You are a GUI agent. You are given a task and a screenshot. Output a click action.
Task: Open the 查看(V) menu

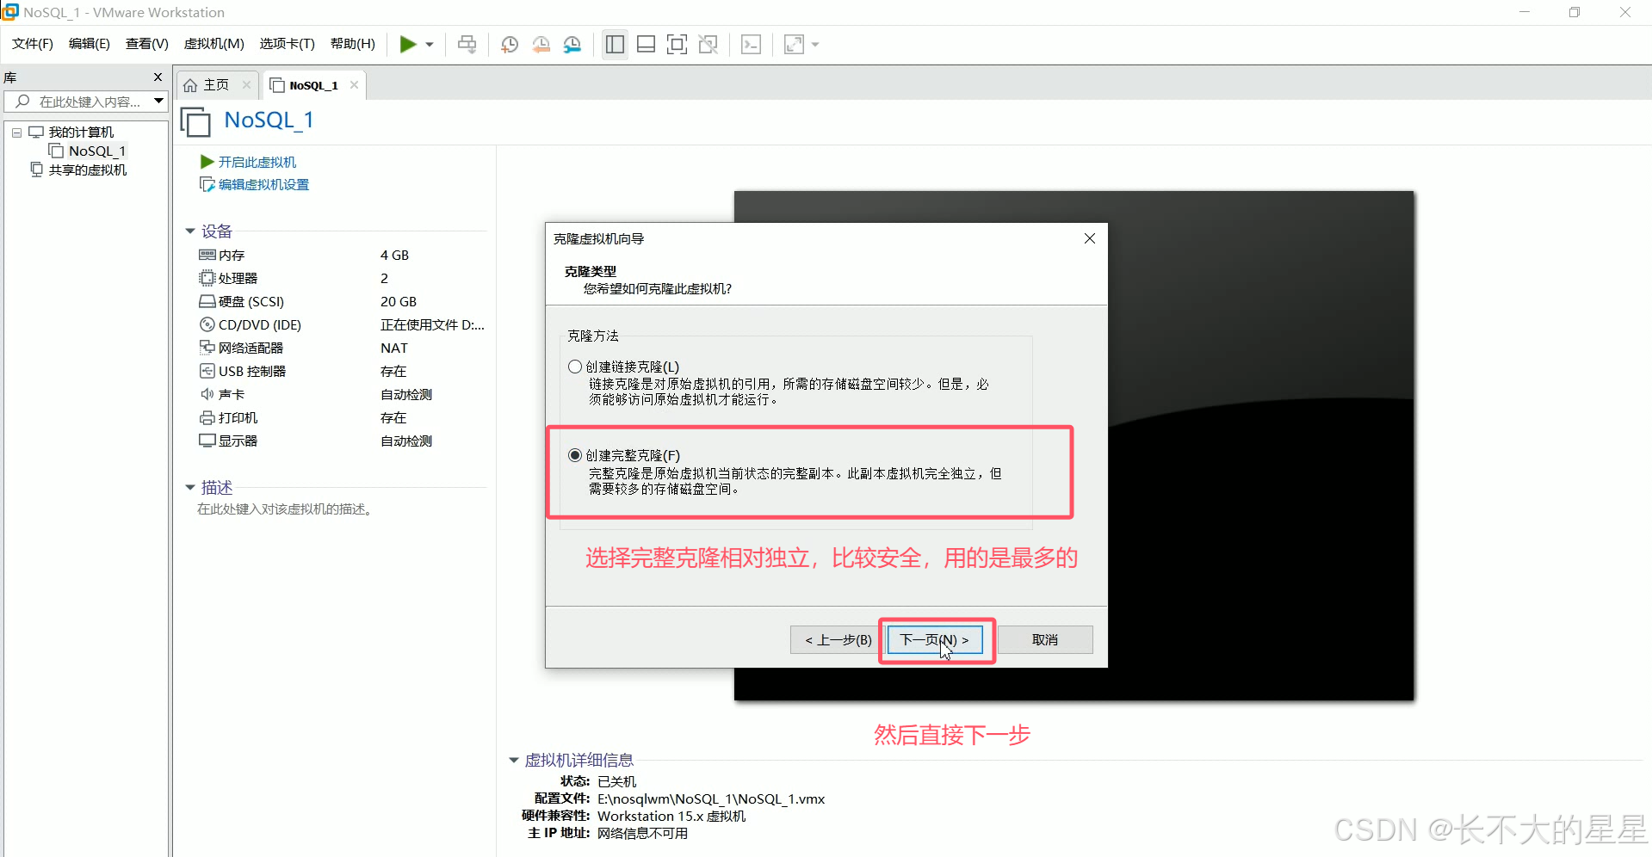147,44
